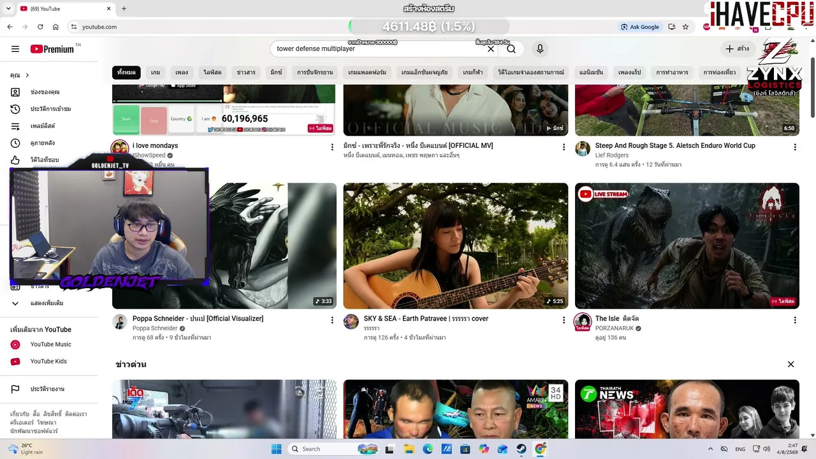Show hidden system tray icons chevron

(710, 449)
